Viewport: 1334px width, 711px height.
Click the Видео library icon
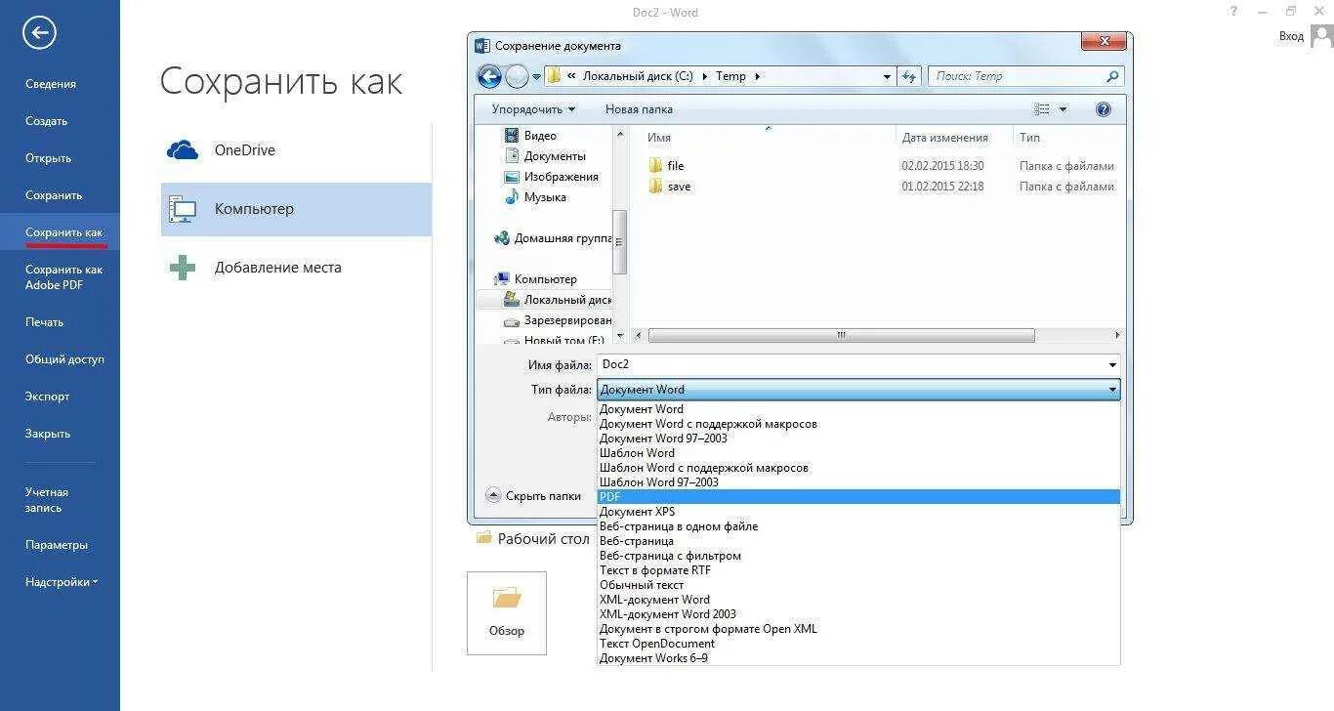click(512, 136)
